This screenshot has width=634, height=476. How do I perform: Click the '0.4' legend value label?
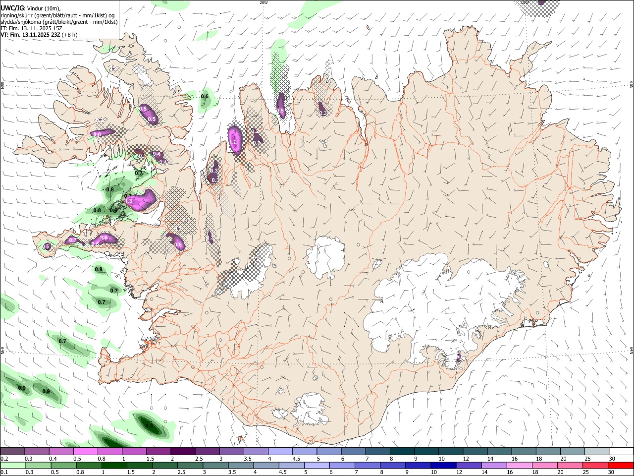click(53, 459)
